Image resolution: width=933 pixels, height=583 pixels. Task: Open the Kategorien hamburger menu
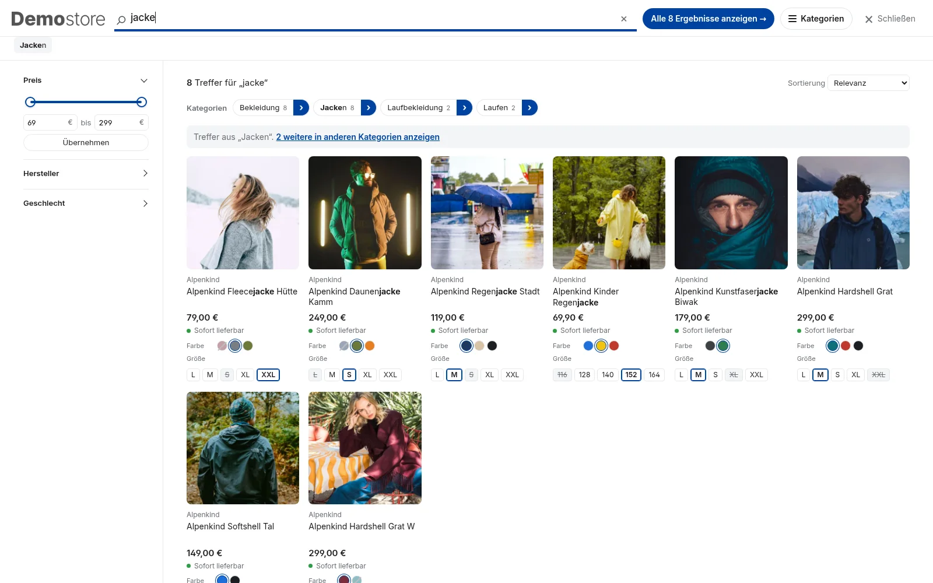point(816,19)
